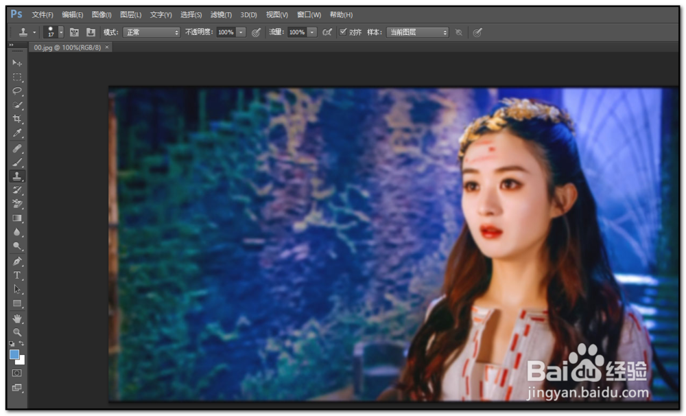The height and width of the screenshot is (416, 686).
Task: Toggle pressure for opacity
Action: point(257,32)
